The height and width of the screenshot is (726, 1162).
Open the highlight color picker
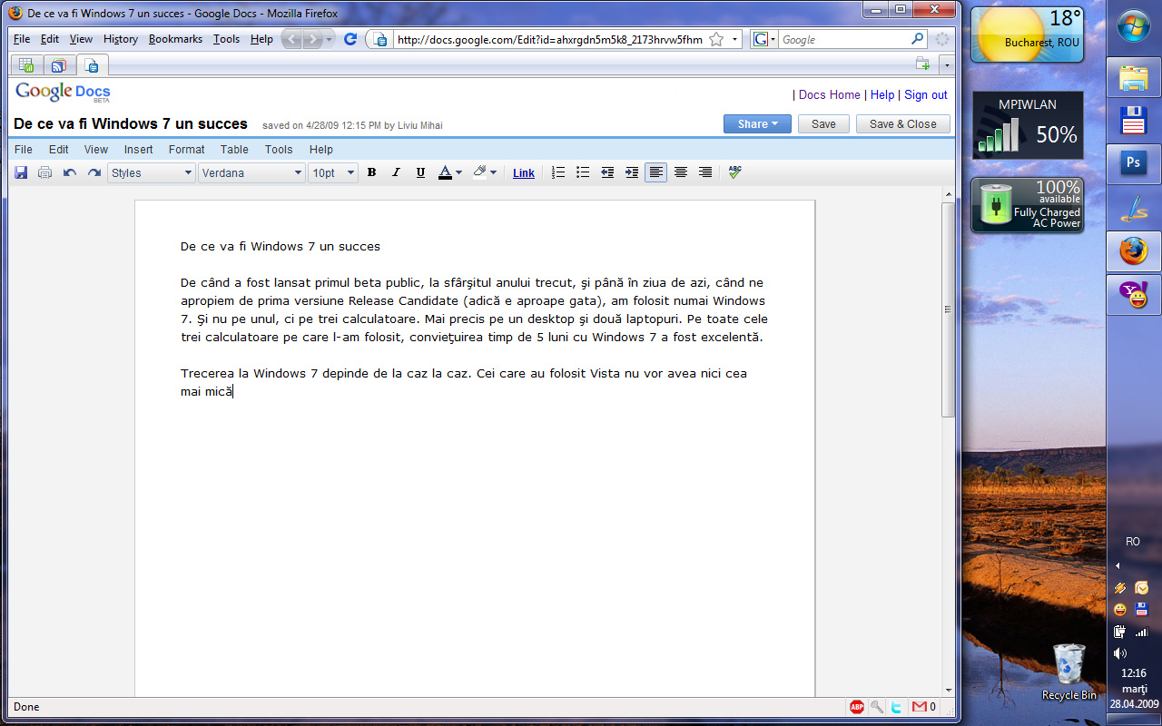tap(485, 172)
